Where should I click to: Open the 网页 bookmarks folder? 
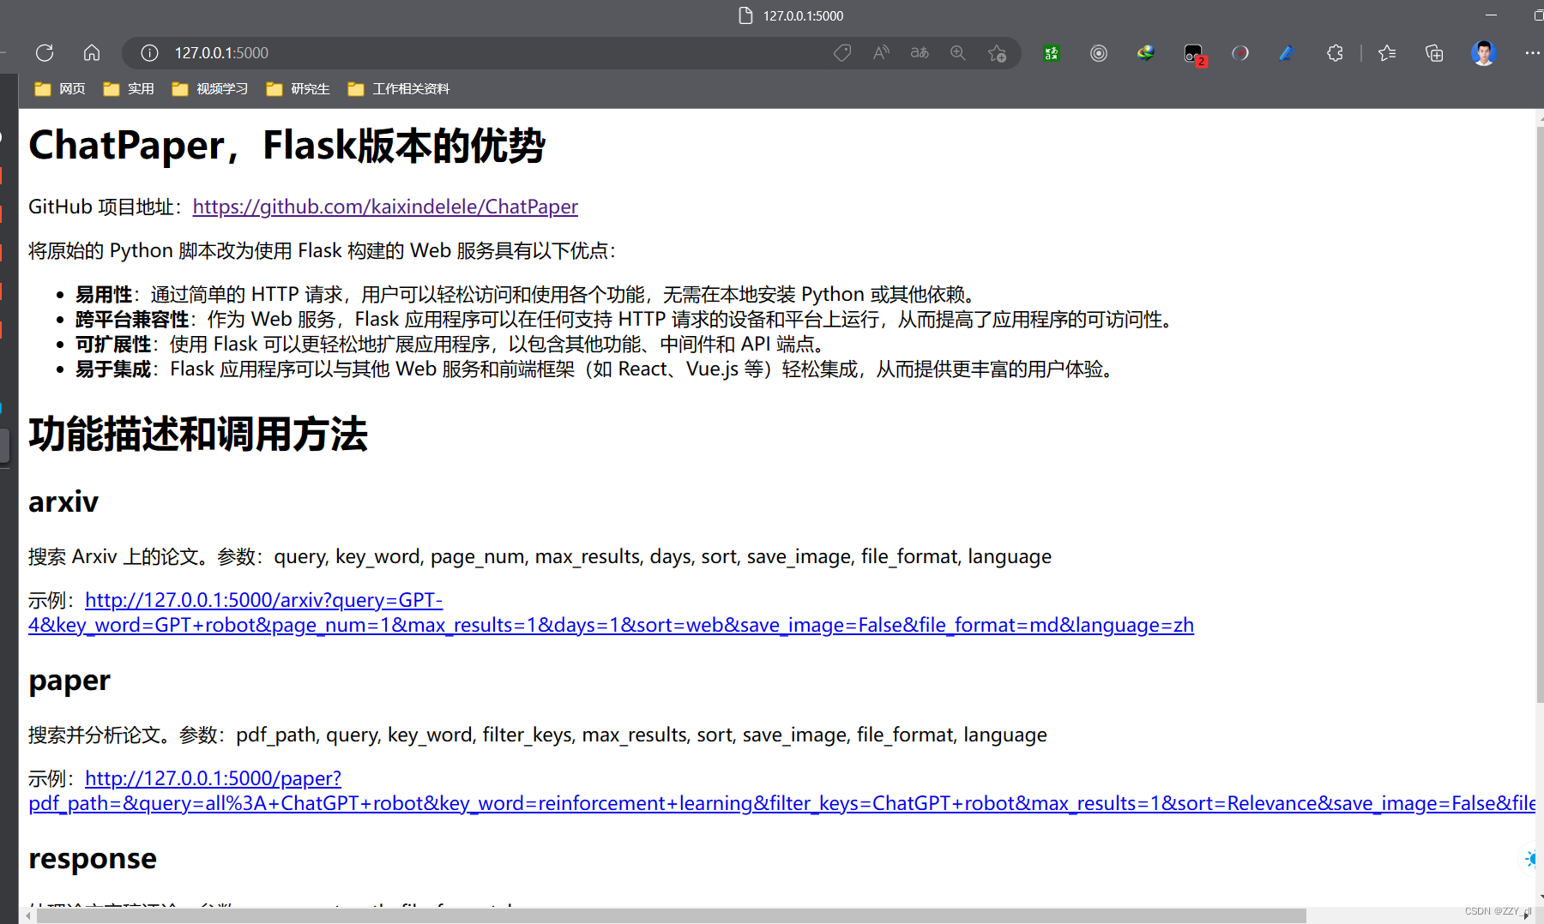(60, 89)
